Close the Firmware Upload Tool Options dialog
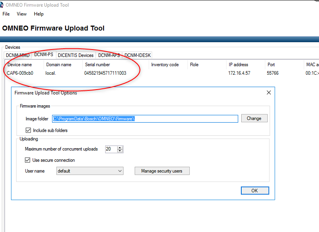The image size is (319, 232). click(x=269, y=93)
